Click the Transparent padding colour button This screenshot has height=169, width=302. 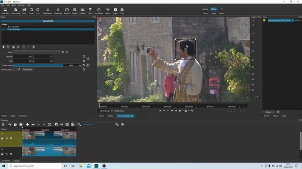point(27,69)
